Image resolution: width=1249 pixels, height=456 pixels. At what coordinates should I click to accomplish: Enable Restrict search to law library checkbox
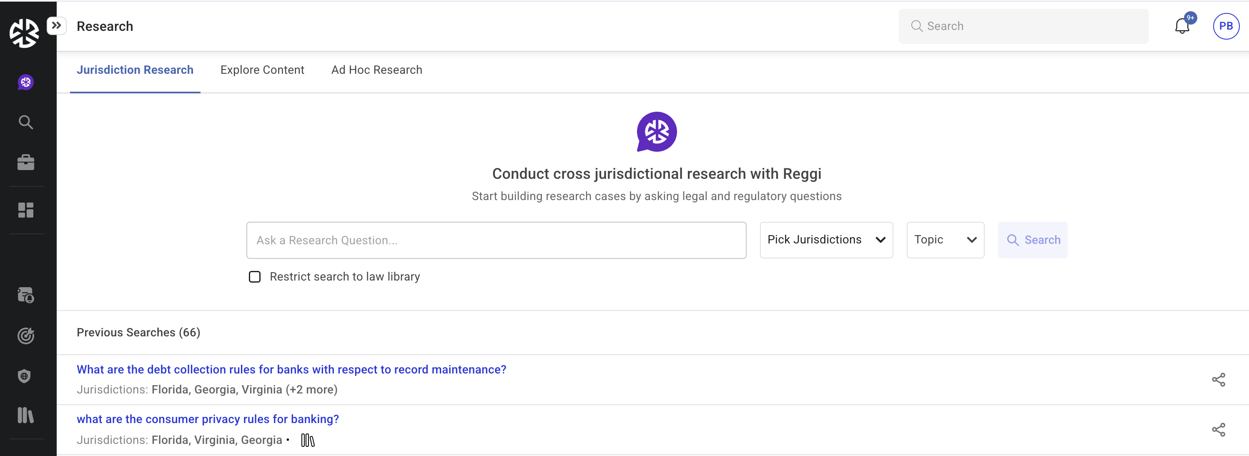[255, 277]
